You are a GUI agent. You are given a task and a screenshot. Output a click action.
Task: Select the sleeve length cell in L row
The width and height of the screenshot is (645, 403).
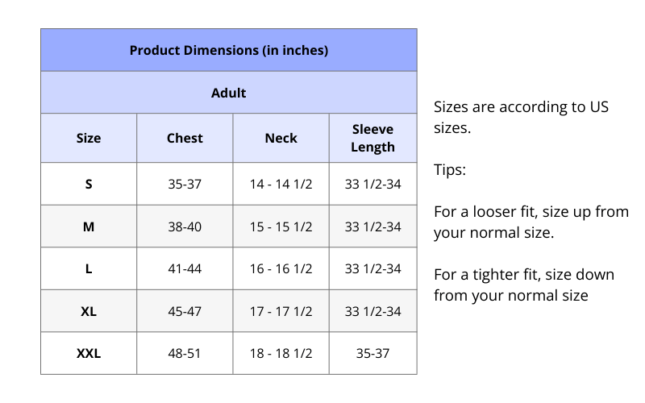(372, 268)
